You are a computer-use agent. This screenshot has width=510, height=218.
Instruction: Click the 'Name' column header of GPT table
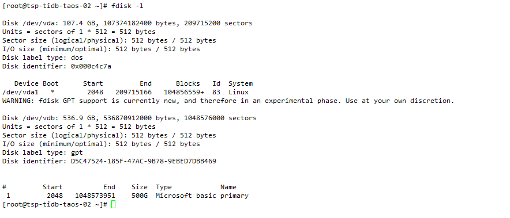point(228,187)
